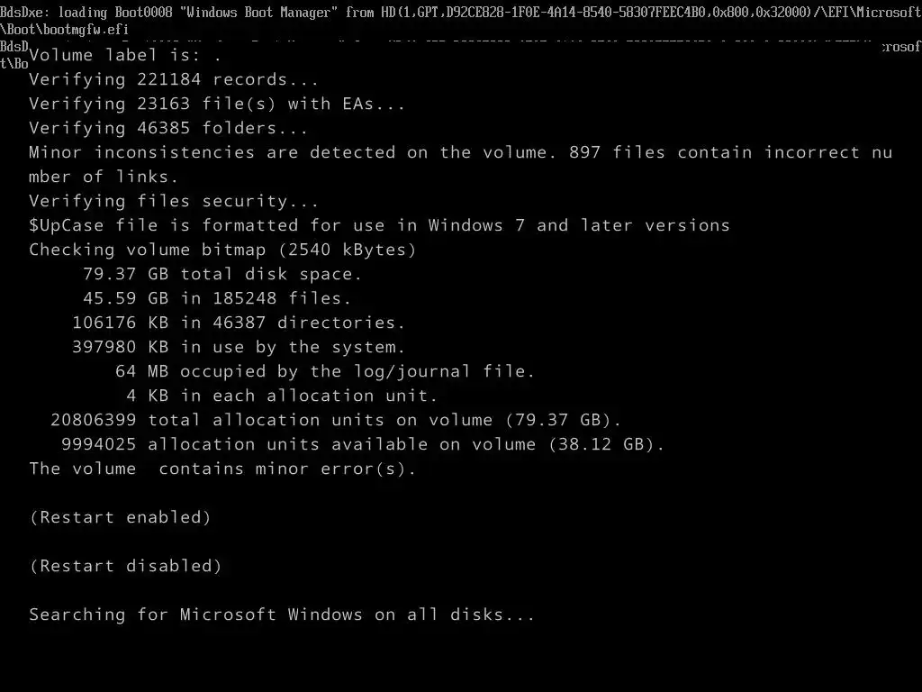Click the "Verifying 221184 records" line
This screenshot has height=692, width=922.
[x=174, y=79]
